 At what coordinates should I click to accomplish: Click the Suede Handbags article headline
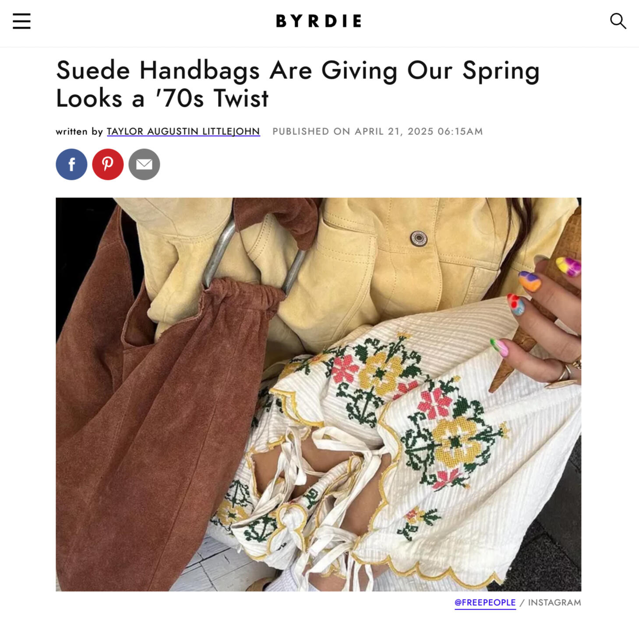[x=298, y=84]
